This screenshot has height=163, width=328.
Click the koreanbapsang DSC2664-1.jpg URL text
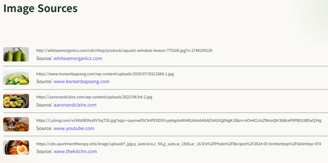tap(105, 74)
